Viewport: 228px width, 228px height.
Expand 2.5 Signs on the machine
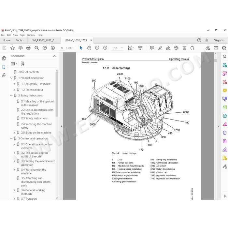[14, 133]
